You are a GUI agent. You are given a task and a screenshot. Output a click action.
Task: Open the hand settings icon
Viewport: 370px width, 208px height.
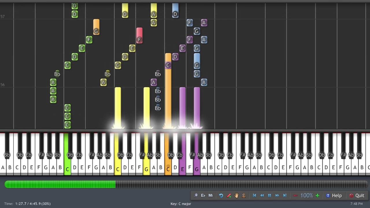click(x=236, y=196)
